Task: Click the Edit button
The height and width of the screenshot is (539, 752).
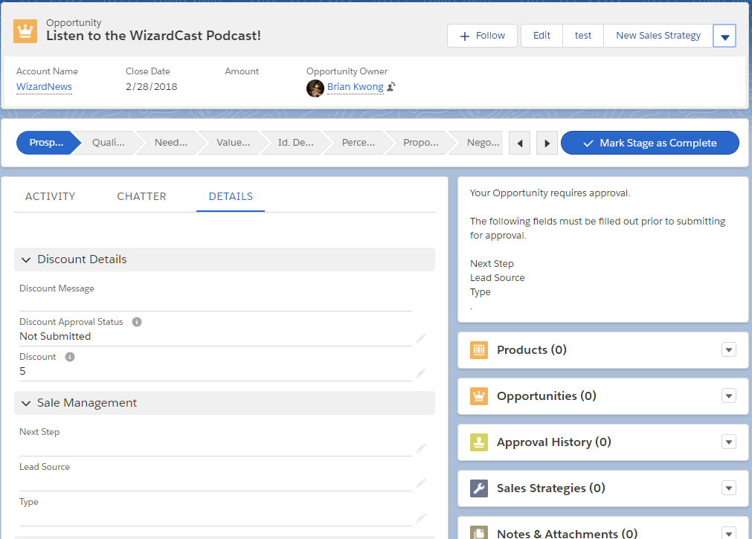Action: point(541,36)
